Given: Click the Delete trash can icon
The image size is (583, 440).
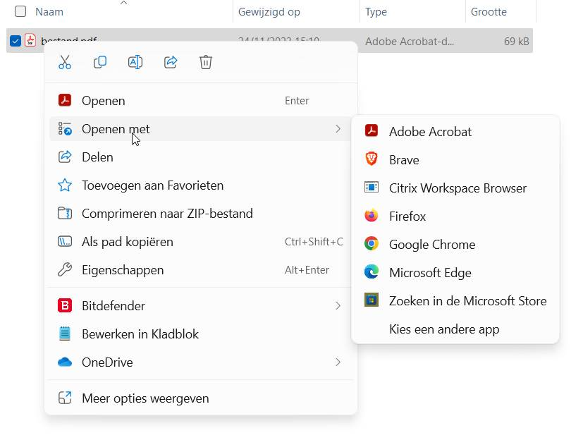Looking at the screenshot, I should (x=206, y=62).
